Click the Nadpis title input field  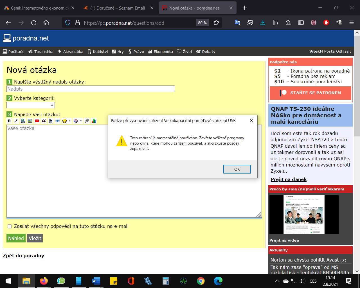pos(91,89)
